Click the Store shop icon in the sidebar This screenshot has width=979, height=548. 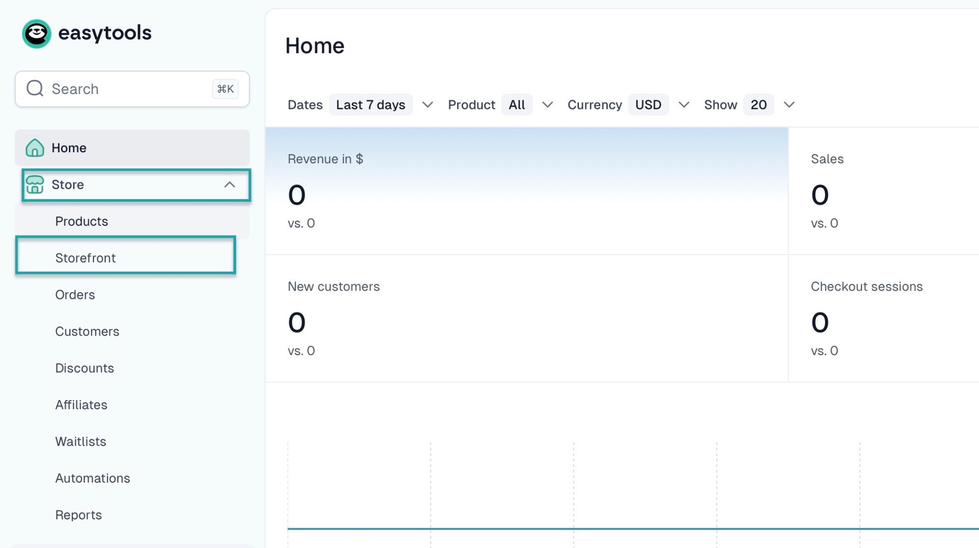(35, 185)
